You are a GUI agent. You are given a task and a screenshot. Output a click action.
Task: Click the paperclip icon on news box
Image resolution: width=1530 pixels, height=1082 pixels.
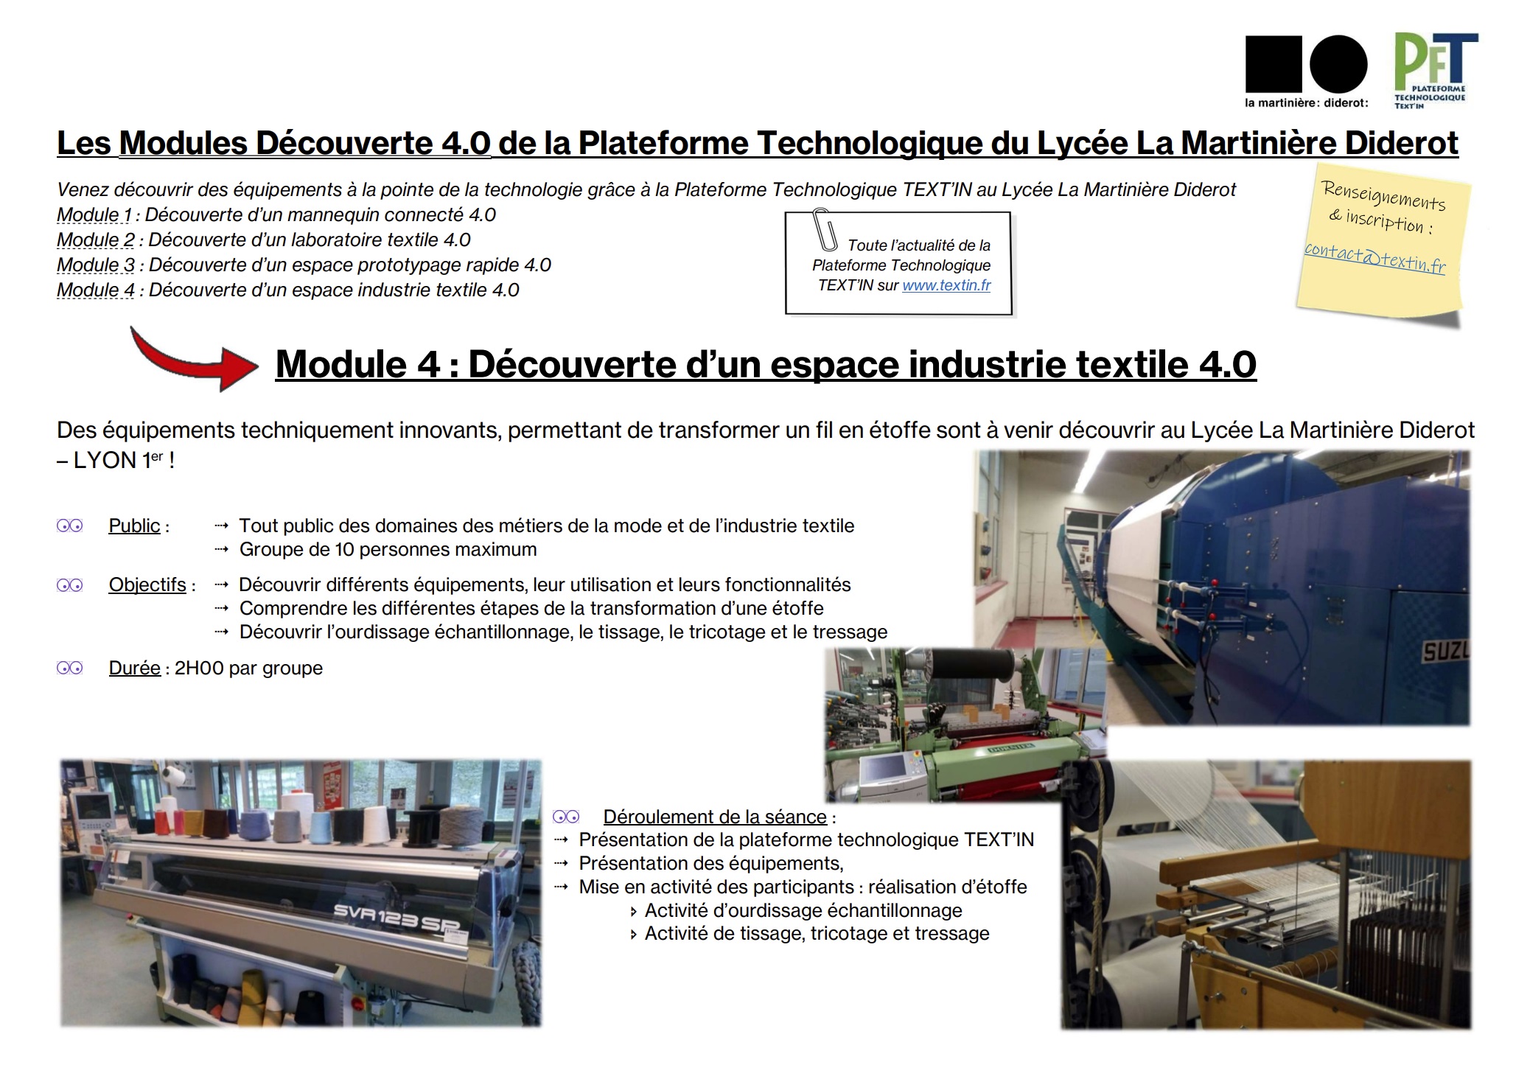point(825,230)
